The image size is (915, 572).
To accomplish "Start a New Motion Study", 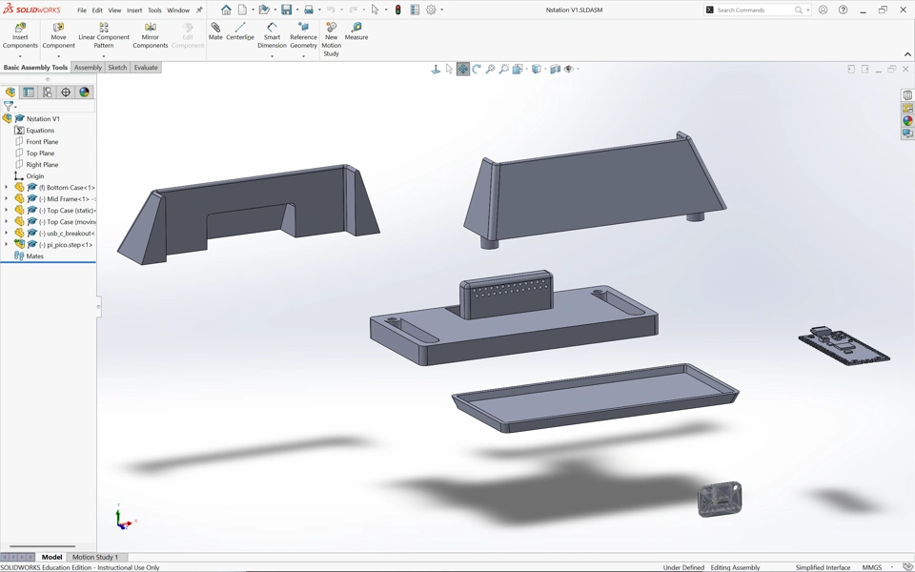I will 332,40.
